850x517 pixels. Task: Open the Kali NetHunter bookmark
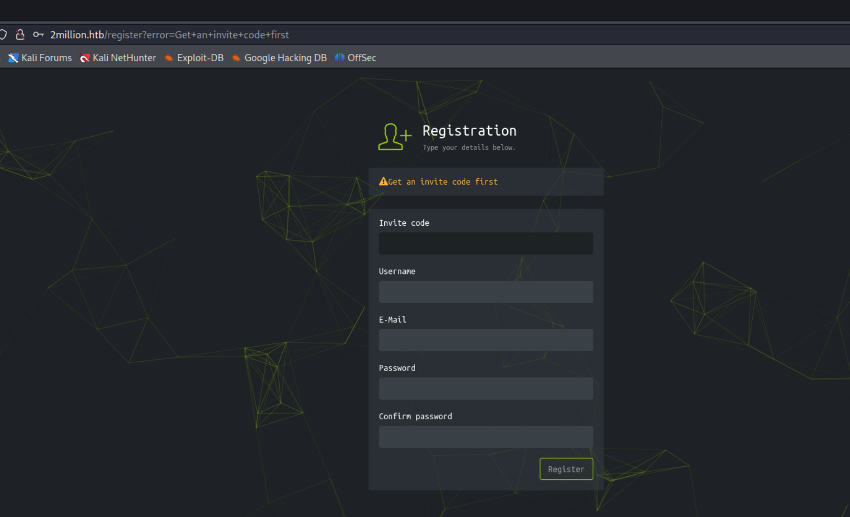(x=118, y=58)
